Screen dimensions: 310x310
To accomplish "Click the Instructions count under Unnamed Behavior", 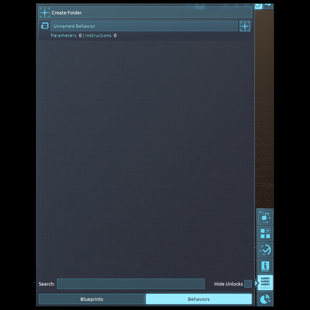I will pyautogui.click(x=101, y=36).
